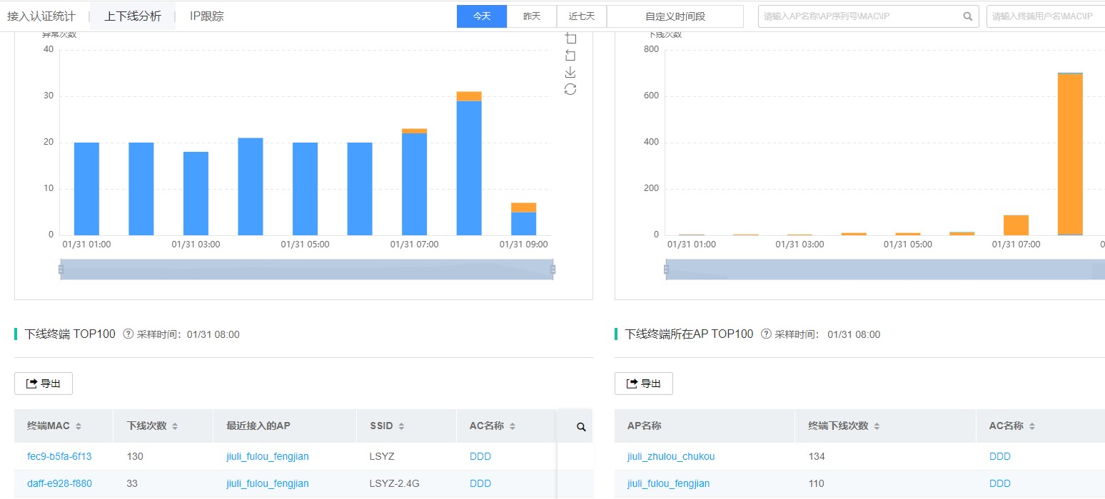The width and height of the screenshot is (1105, 499).
Task: Select 今天 time range
Action: coord(482,16)
